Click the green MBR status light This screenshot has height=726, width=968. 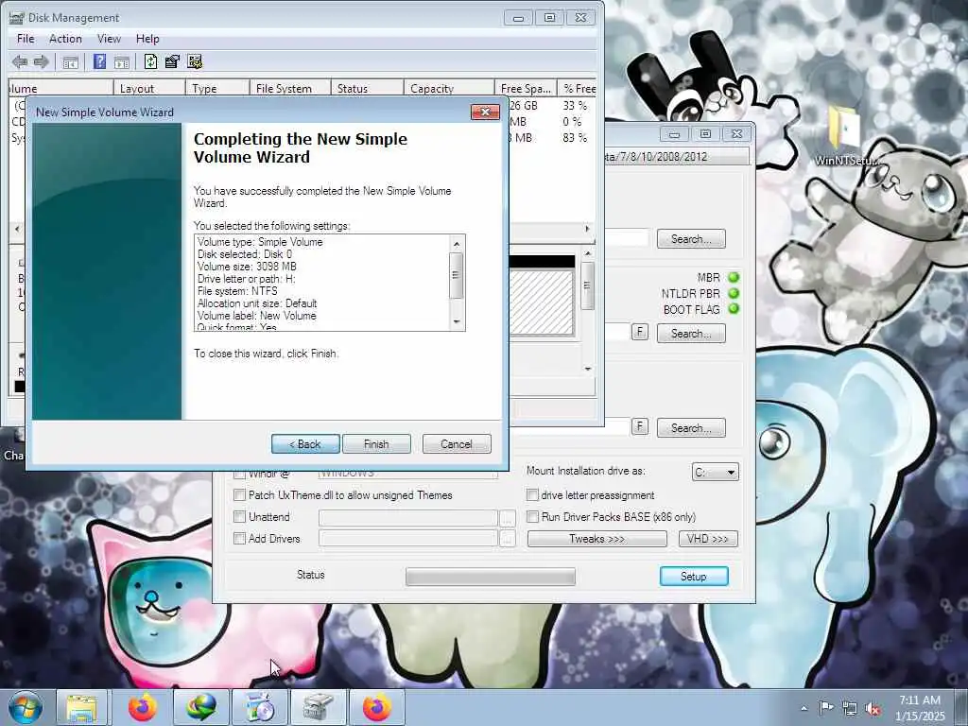(x=734, y=277)
